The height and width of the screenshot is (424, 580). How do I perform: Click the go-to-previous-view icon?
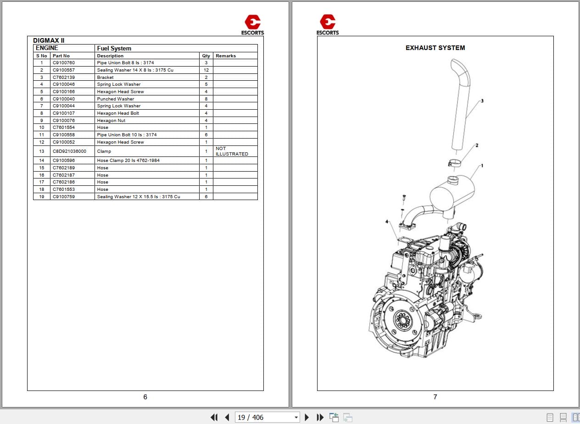[334, 417]
